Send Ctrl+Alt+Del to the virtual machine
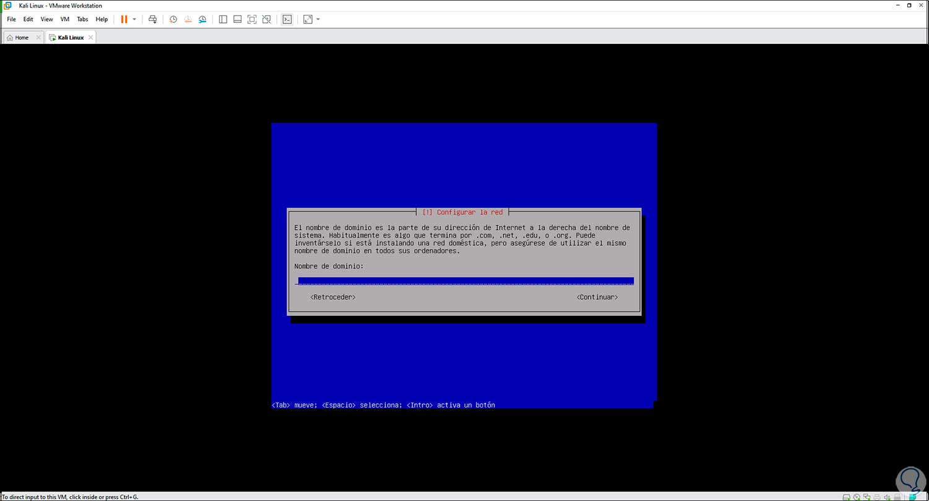 (x=152, y=19)
